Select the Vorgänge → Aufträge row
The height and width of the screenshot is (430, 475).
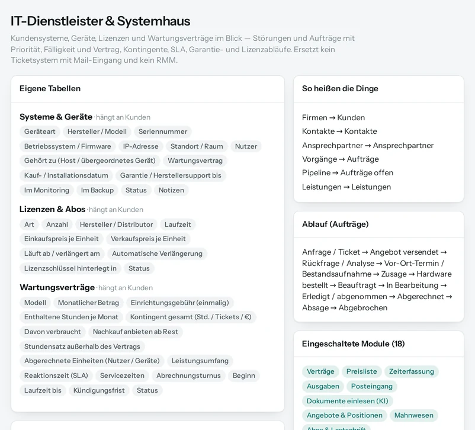pyautogui.click(x=341, y=159)
